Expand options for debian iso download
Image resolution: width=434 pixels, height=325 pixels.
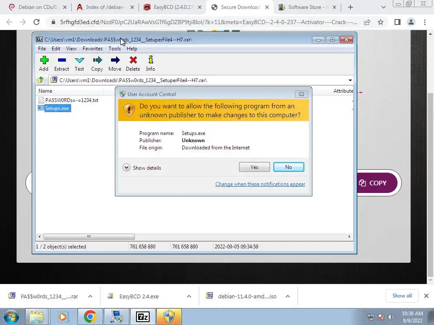[288, 296]
